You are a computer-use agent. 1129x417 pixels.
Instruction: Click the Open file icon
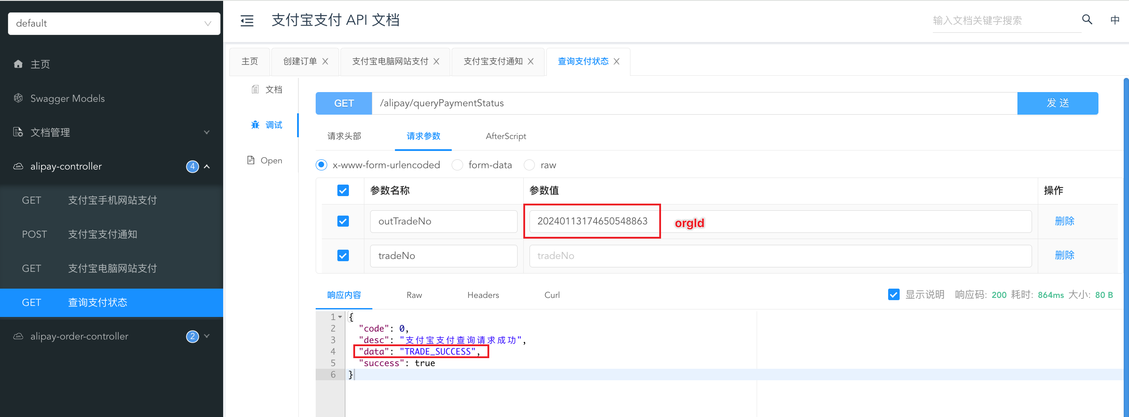click(x=251, y=160)
